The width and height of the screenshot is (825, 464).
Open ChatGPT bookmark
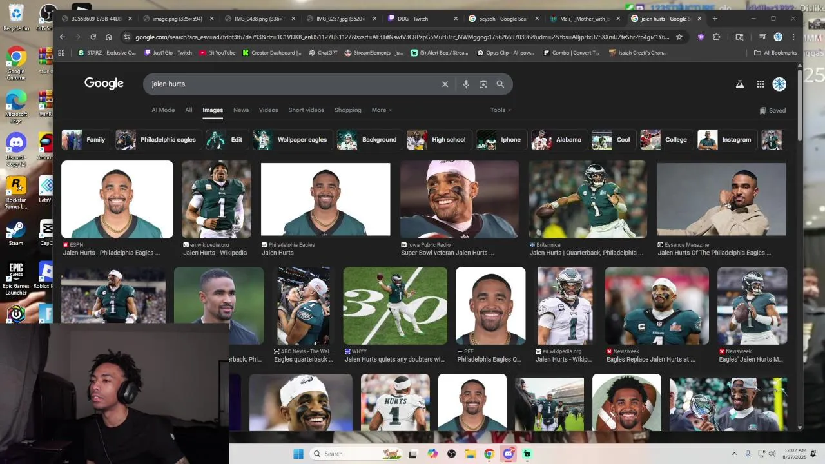click(x=323, y=53)
